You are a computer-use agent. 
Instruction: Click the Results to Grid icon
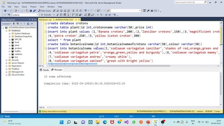click(89, 15)
